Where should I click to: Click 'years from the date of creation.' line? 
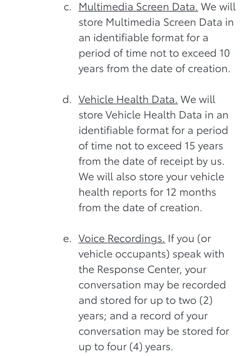154,69
